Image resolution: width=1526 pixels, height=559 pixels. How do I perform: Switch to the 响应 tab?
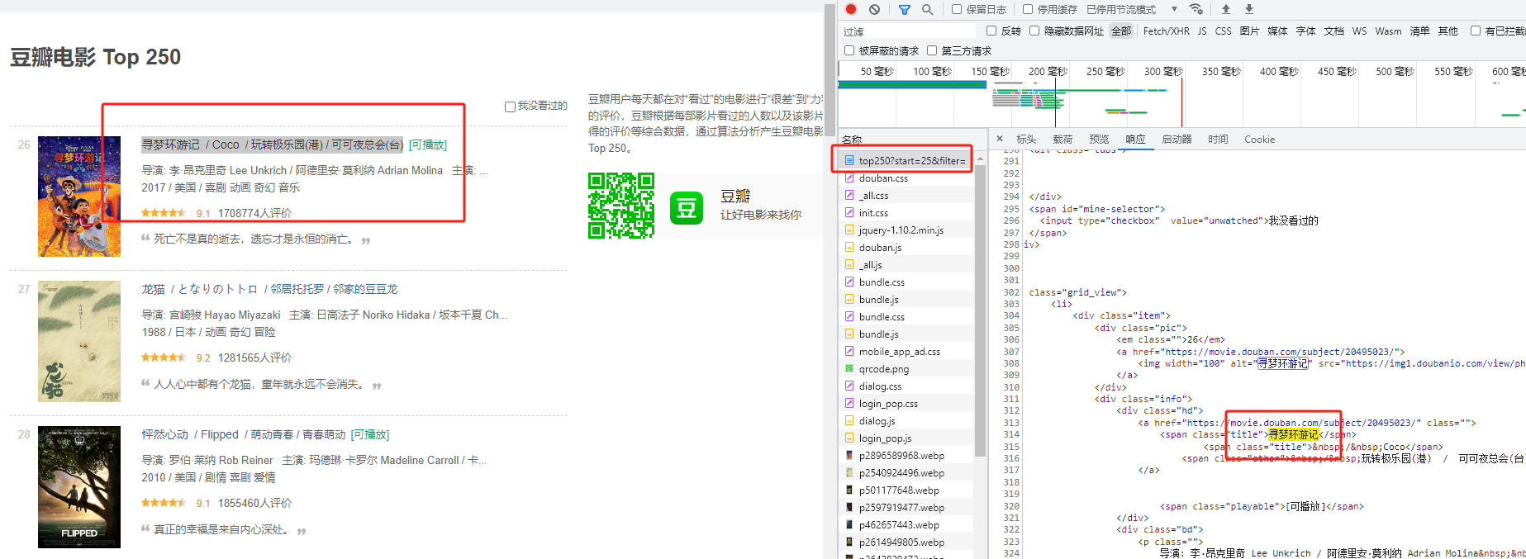click(x=1135, y=140)
